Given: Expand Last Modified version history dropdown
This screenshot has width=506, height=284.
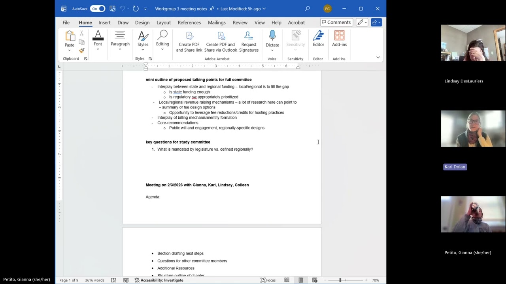Looking at the screenshot, I should tap(264, 9).
